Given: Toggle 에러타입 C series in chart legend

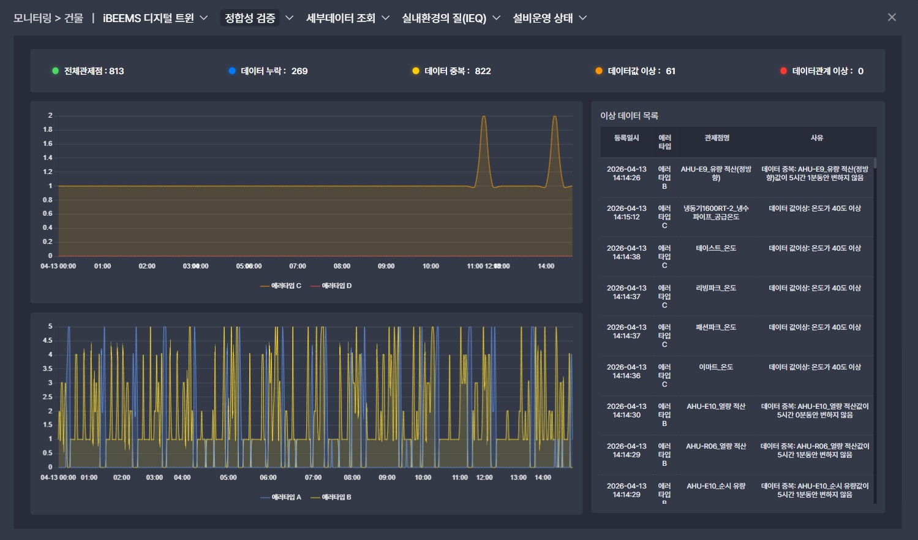Looking at the screenshot, I should click(280, 286).
